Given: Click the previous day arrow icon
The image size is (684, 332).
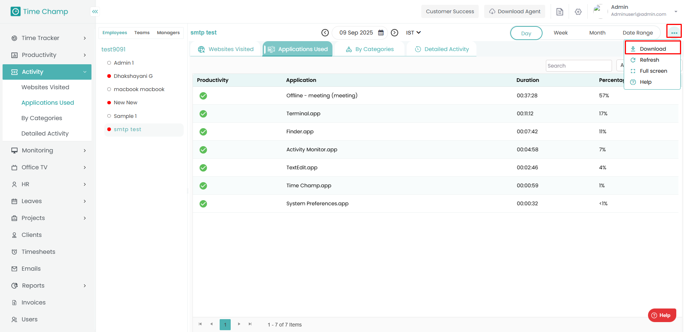Looking at the screenshot, I should 325,33.
